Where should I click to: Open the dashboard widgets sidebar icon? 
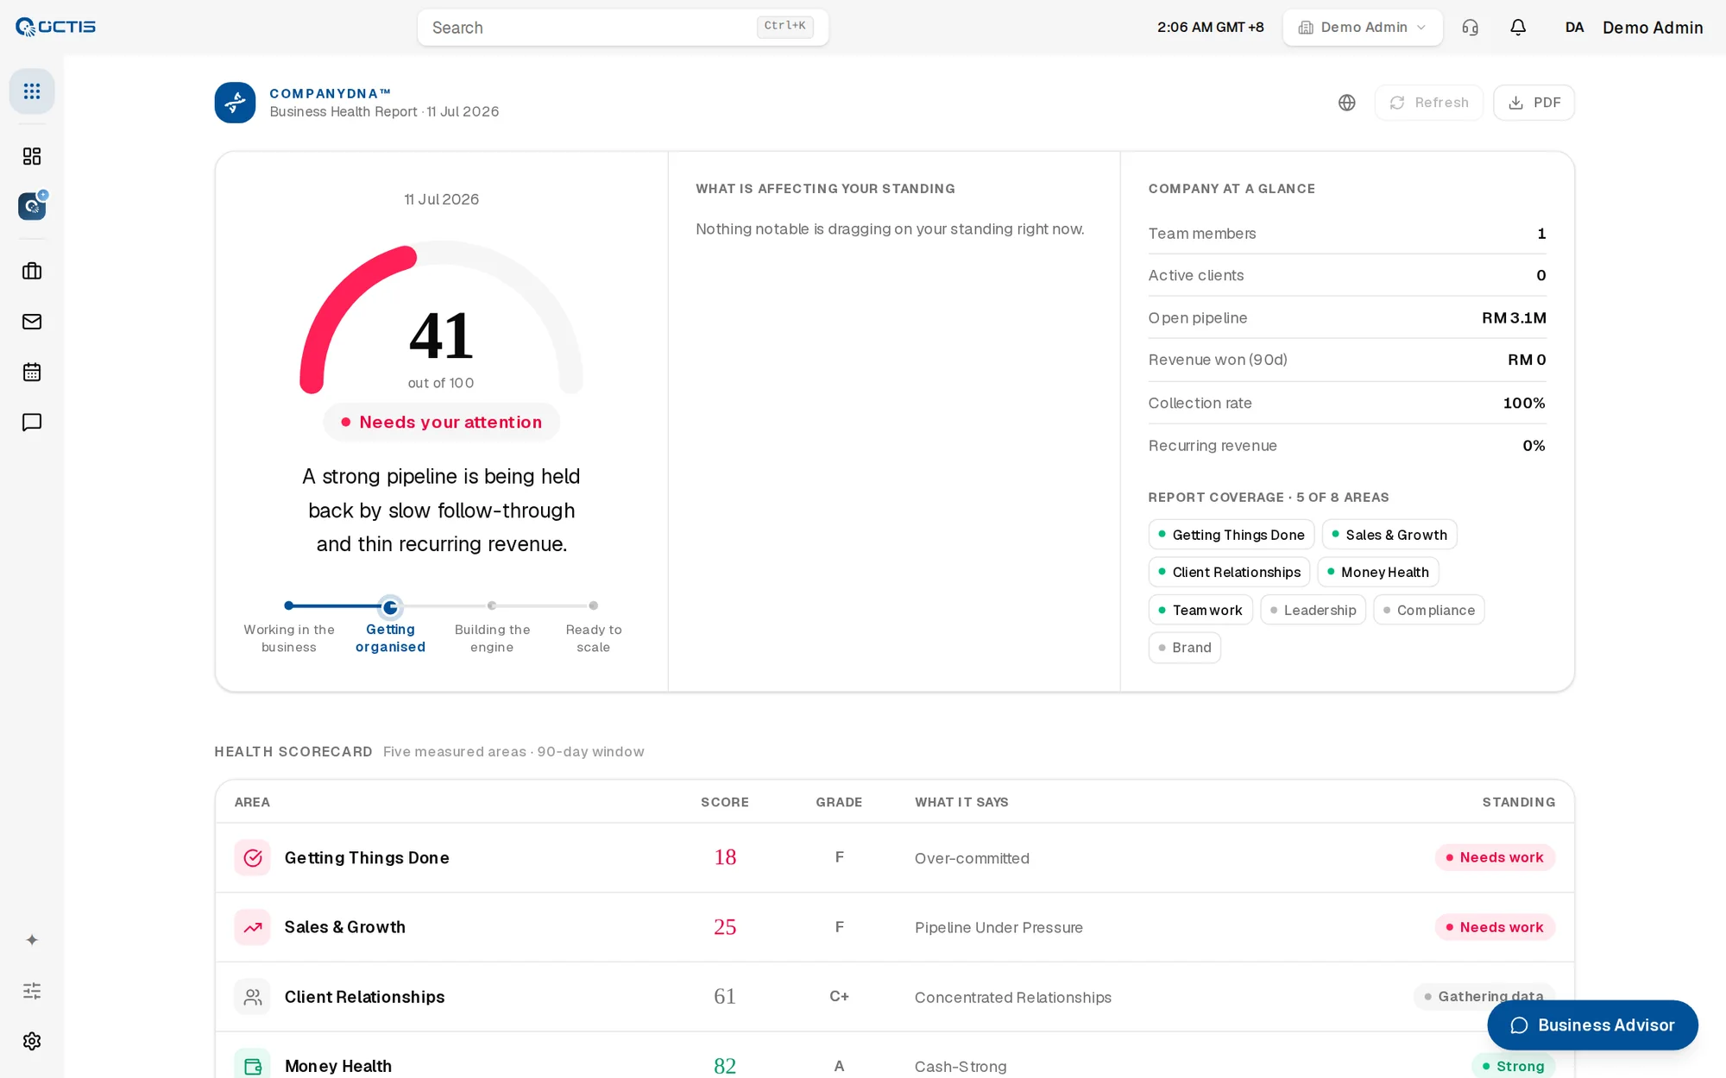click(x=32, y=156)
